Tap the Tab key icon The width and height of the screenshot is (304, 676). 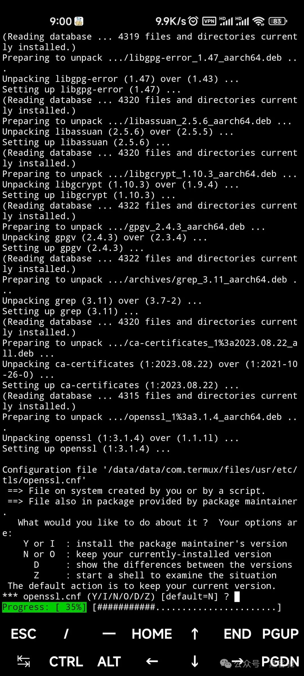[24, 661]
